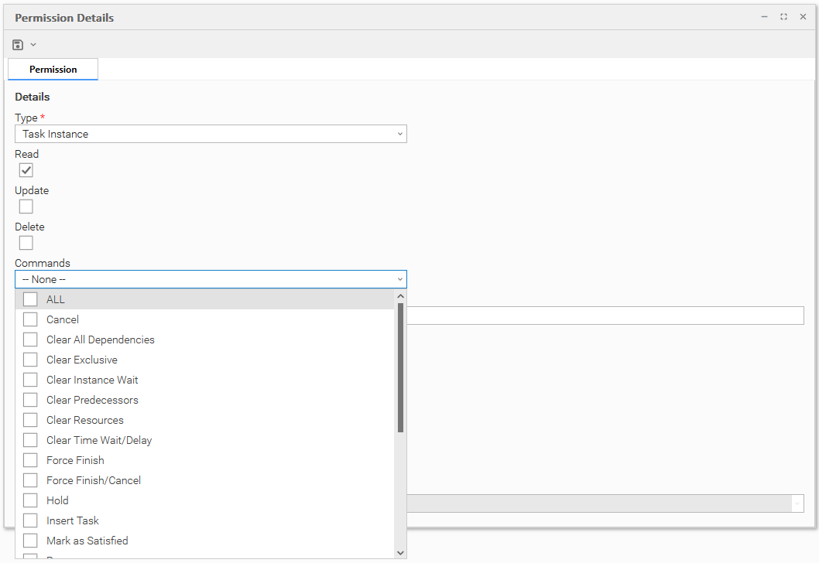Close the Permission Details window

click(803, 17)
